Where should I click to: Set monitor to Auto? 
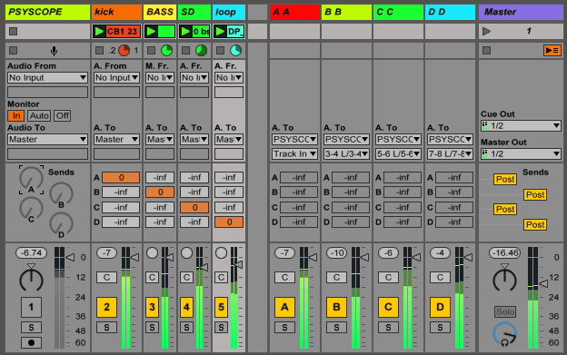(x=39, y=115)
